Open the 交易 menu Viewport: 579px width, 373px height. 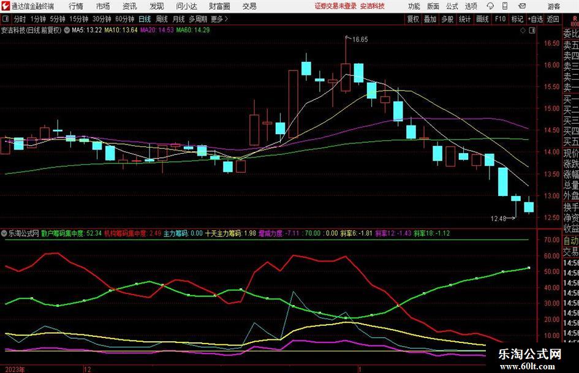pyautogui.click(x=249, y=6)
